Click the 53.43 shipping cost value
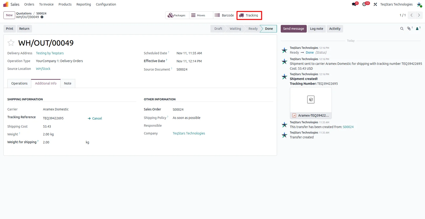This screenshot has width=425, height=219. coord(47,126)
